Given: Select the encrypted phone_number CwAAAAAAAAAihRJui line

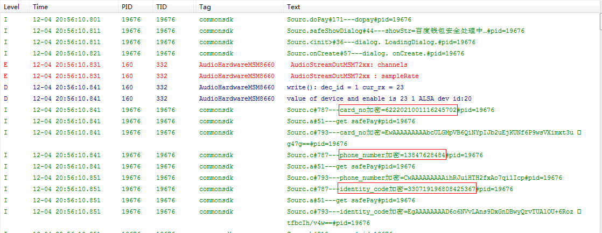Looking at the screenshot, I should point(425,178).
